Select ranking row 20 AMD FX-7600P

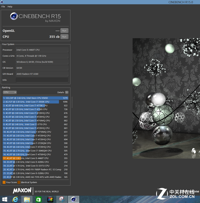click(36, 170)
